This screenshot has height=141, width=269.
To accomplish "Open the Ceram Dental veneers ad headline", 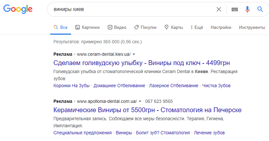I will pos(142,63).
